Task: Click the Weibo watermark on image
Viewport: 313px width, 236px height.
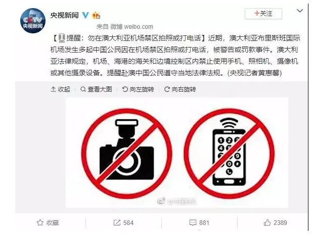Action: click(x=176, y=202)
